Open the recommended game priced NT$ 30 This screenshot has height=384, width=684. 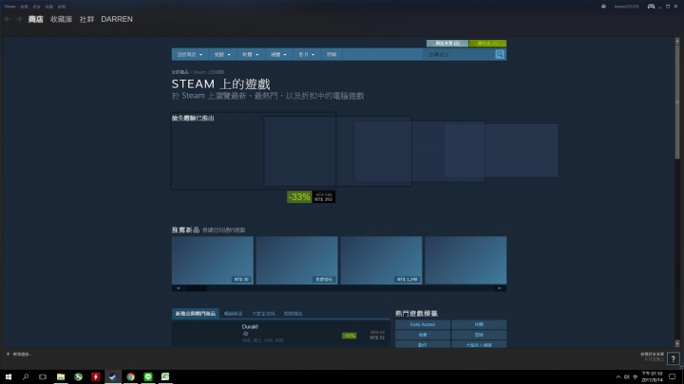[213, 261]
